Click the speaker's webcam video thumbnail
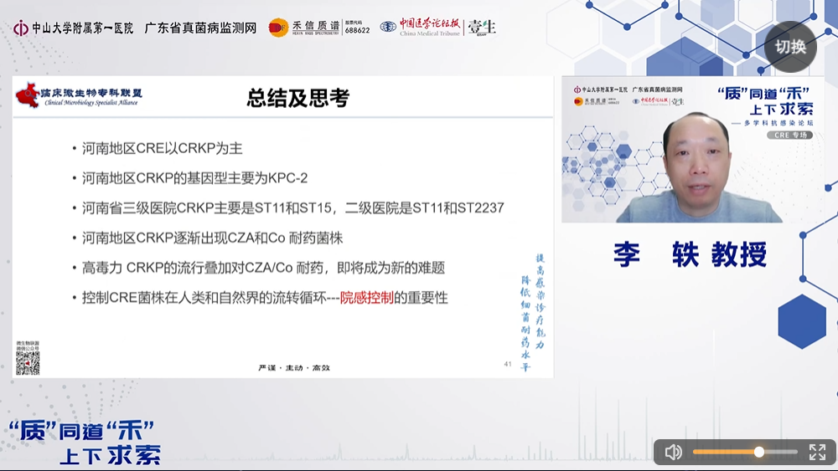 coord(692,150)
